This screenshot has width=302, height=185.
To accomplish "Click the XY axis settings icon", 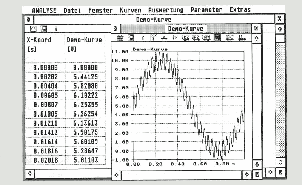I will click(153, 38).
